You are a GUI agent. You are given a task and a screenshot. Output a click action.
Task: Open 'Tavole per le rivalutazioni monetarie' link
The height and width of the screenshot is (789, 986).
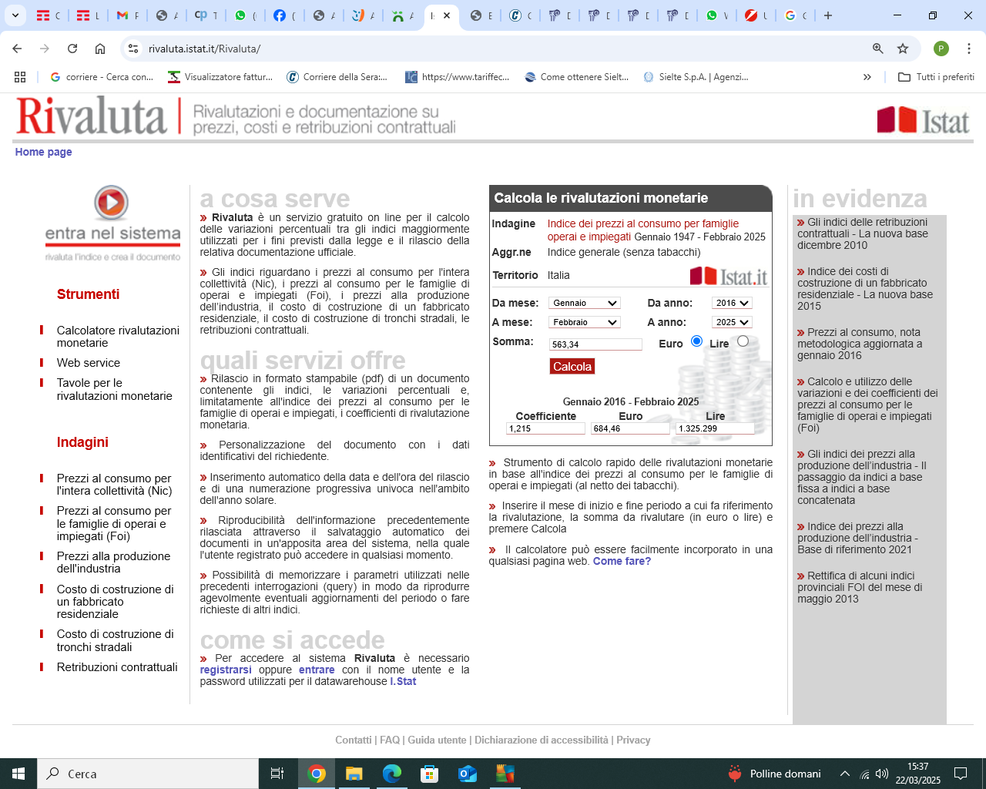[115, 389]
